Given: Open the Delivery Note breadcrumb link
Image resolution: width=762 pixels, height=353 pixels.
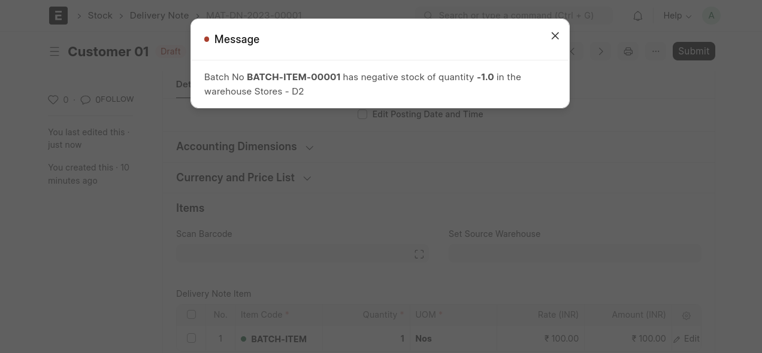Looking at the screenshot, I should click(x=159, y=16).
